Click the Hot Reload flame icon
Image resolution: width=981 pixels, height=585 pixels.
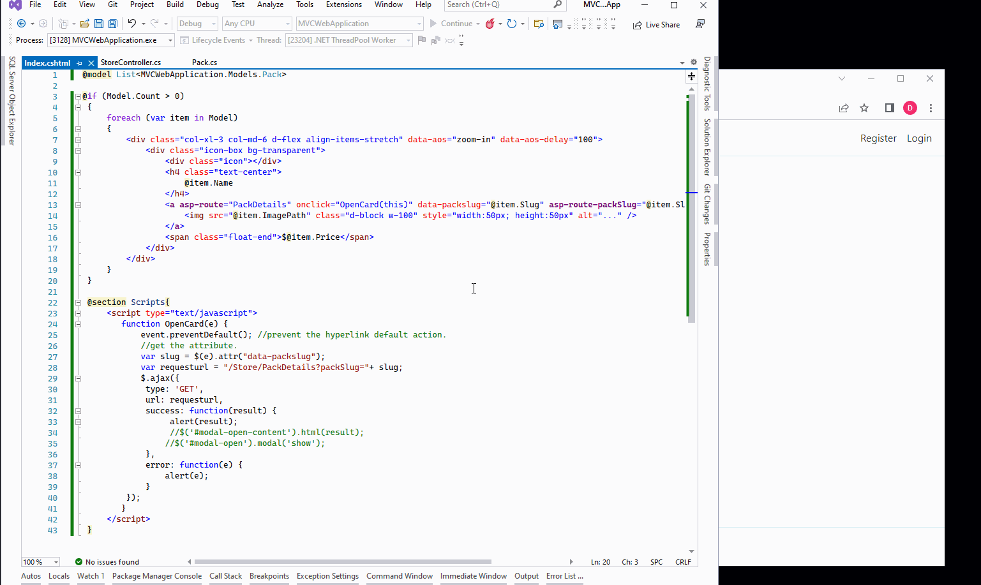490,24
